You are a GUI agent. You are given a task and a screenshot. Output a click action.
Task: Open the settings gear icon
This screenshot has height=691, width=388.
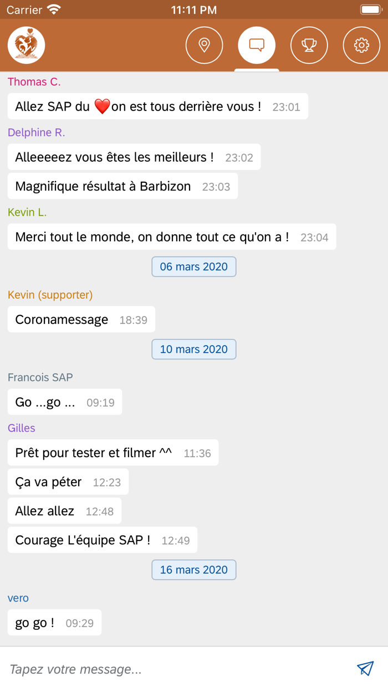coord(361,45)
